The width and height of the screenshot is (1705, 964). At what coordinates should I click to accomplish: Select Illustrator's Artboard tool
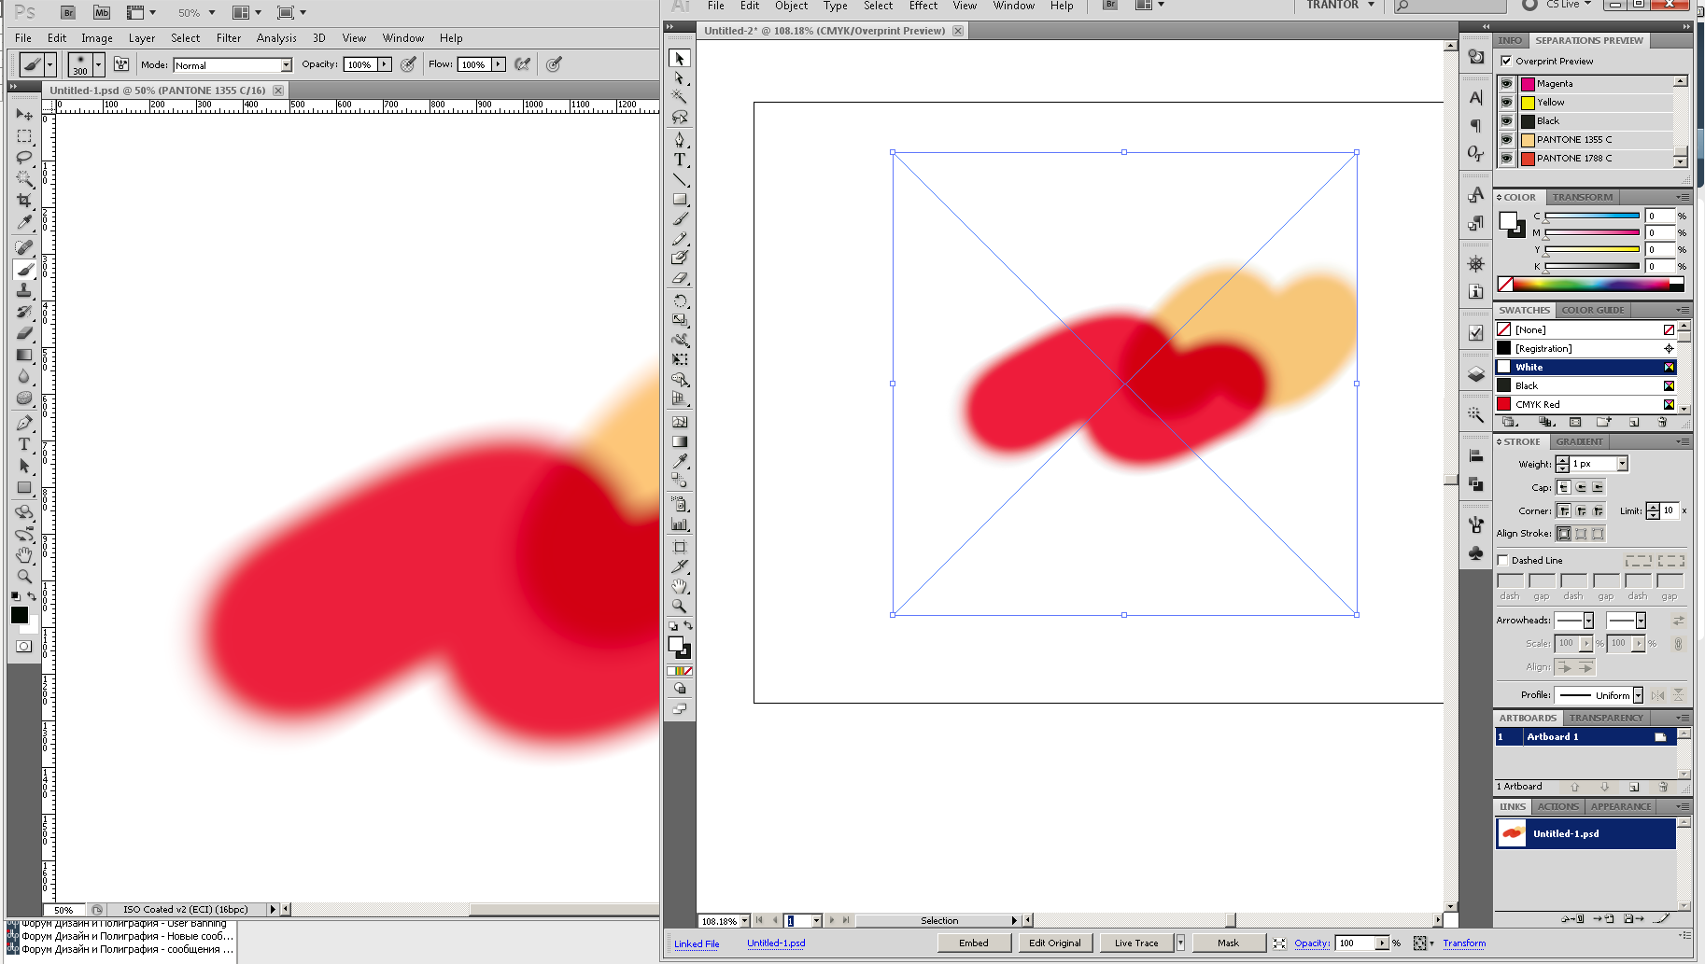680,547
